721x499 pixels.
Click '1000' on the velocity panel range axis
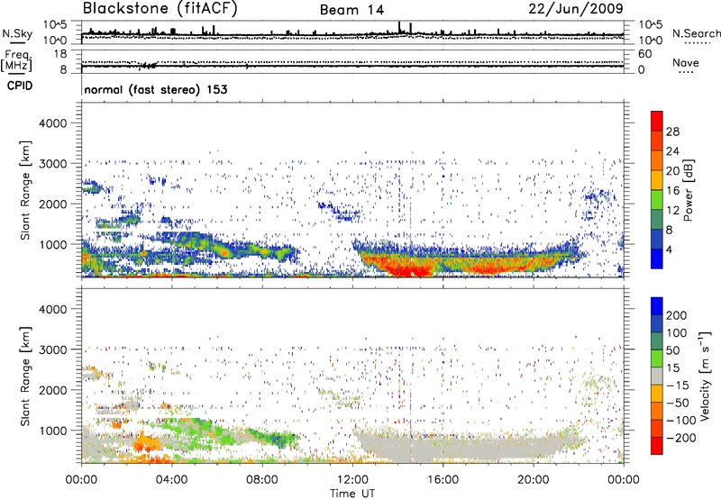point(52,431)
